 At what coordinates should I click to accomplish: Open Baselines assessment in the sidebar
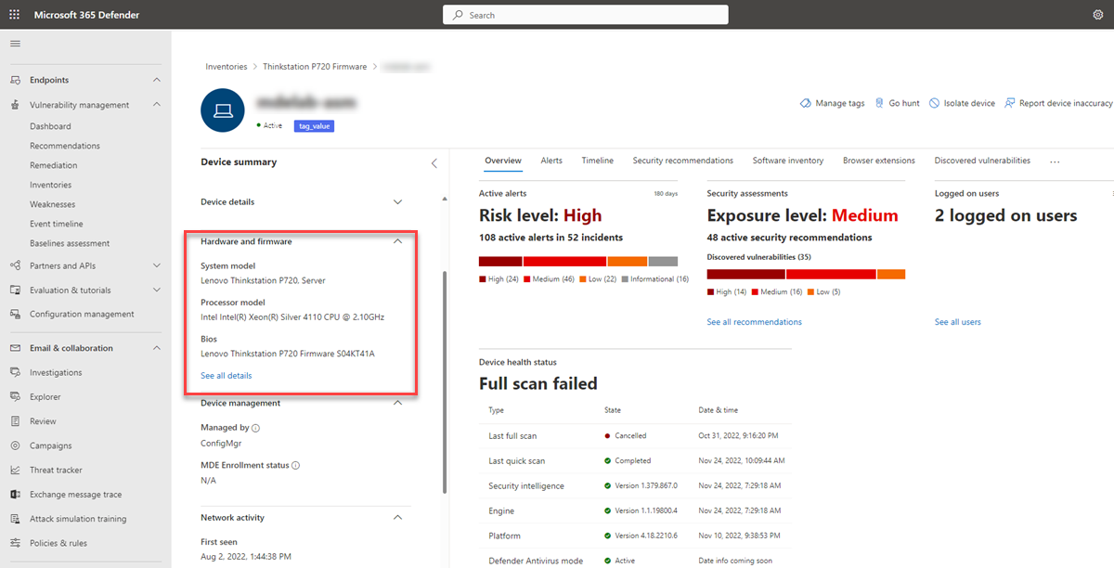pyautogui.click(x=70, y=243)
